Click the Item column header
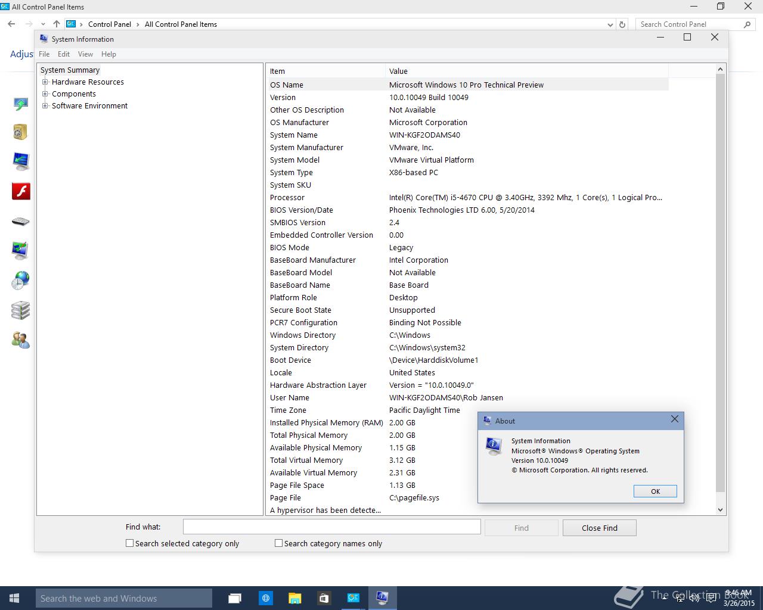Viewport: 763px width, 610px height. tap(325, 71)
